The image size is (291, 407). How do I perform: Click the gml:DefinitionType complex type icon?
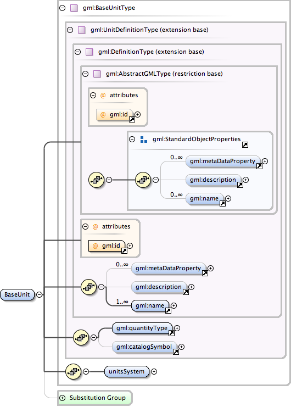[x=89, y=52]
